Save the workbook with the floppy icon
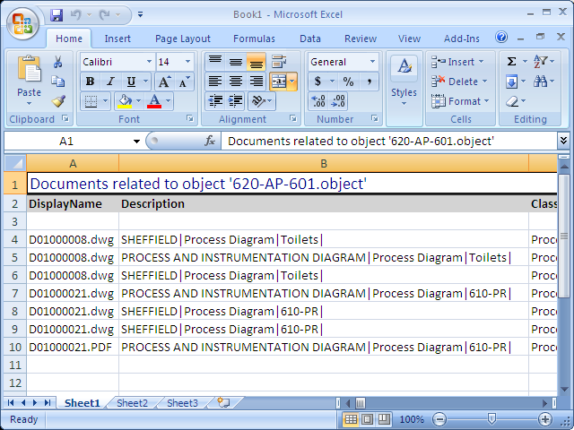This screenshot has width=574, height=430. click(57, 15)
